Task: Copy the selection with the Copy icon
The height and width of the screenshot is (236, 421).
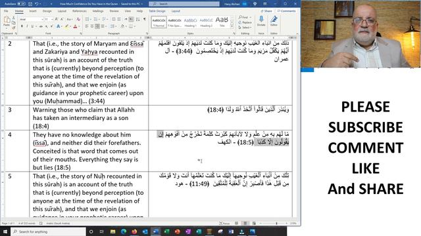Action: point(13,23)
